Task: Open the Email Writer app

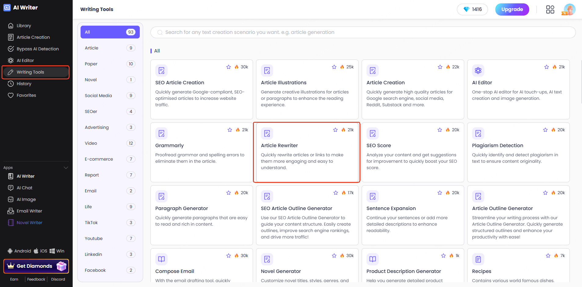Action: click(35, 211)
